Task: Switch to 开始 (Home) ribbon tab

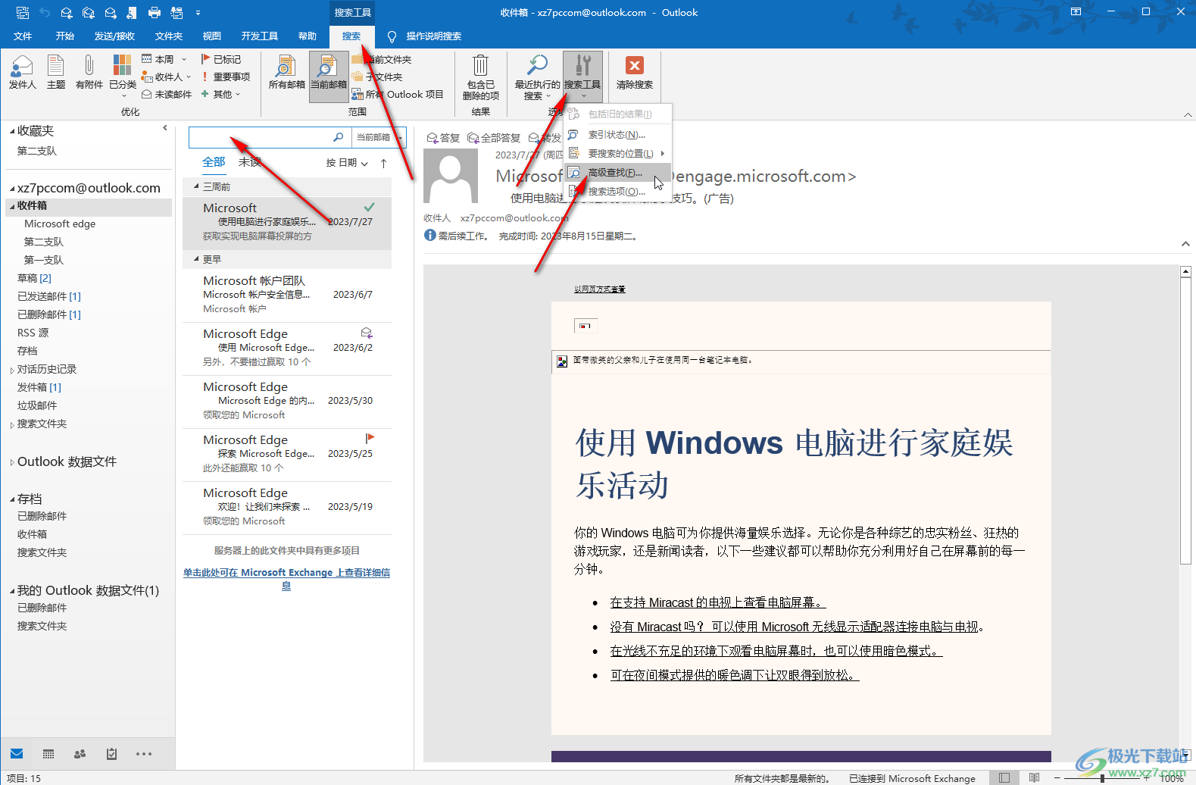Action: click(x=65, y=36)
